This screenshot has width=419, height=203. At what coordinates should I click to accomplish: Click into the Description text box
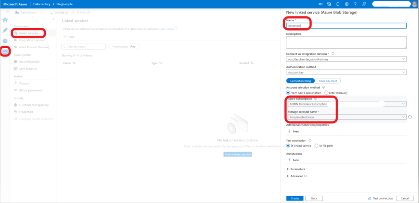346,43
